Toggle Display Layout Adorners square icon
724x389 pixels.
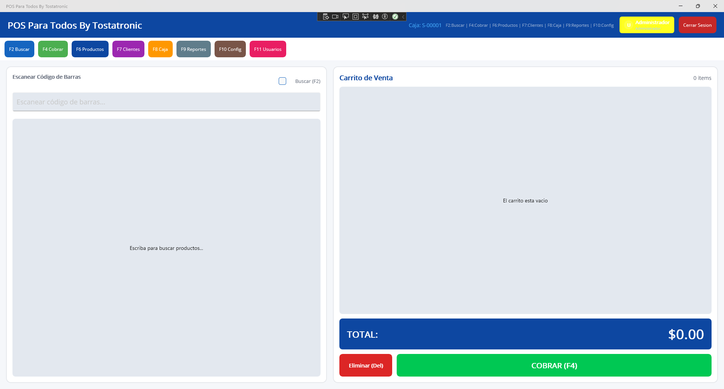355,17
